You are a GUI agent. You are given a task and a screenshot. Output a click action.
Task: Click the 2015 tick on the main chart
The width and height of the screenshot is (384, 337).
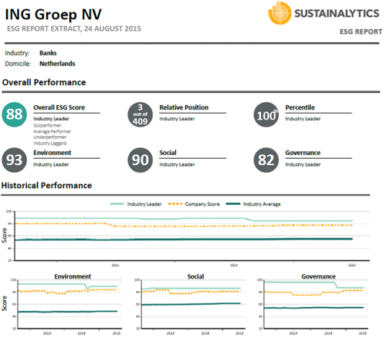coord(352,265)
